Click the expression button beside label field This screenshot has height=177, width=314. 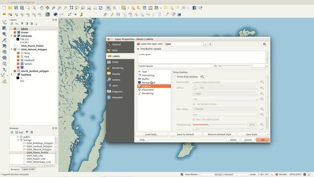(210, 44)
